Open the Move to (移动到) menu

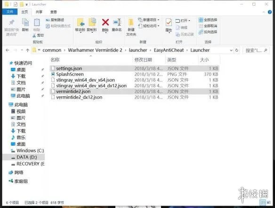(80, 25)
